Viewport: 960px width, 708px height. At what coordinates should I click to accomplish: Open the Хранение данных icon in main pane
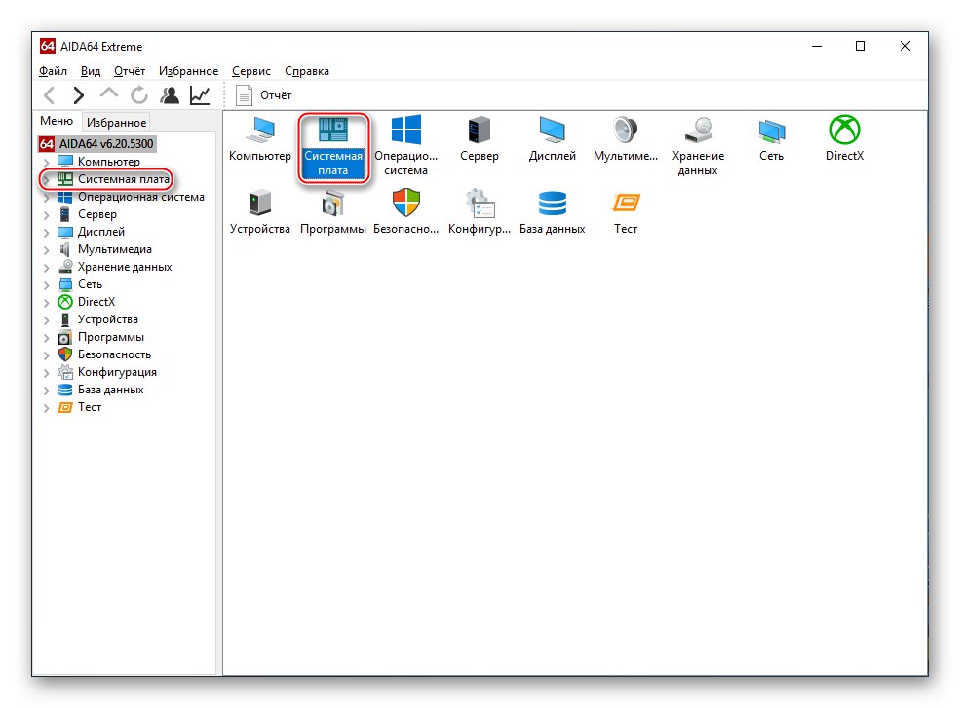pos(698,146)
